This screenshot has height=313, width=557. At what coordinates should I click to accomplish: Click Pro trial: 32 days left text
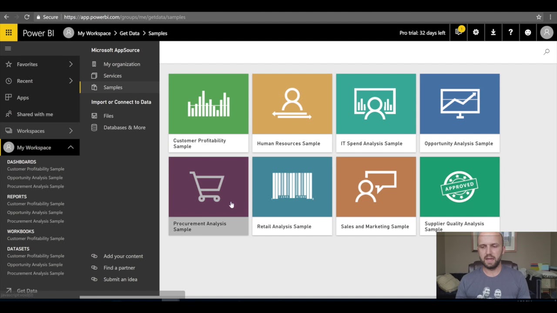pyautogui.click(x=422, y=33)
